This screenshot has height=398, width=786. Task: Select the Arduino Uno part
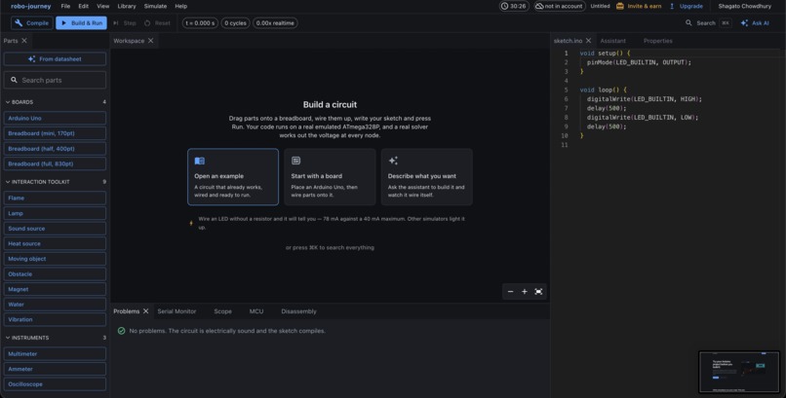point(56,119)
